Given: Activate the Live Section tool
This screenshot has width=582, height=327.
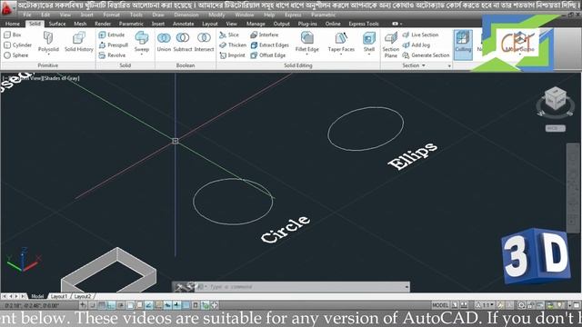Looking at the screenshot, I should [420, 35].
